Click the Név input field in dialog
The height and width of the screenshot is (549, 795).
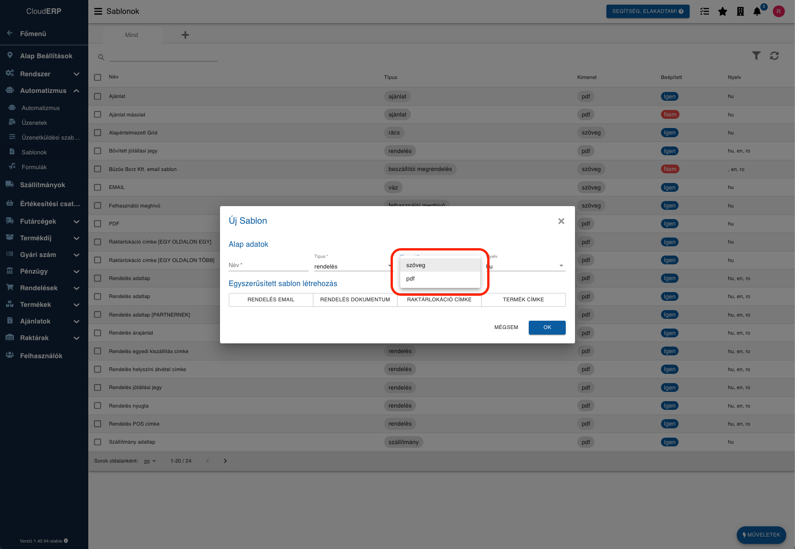click(x=268, y=266)
